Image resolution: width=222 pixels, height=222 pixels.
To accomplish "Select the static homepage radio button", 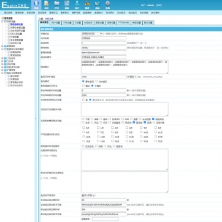I will tap(83, 81).
